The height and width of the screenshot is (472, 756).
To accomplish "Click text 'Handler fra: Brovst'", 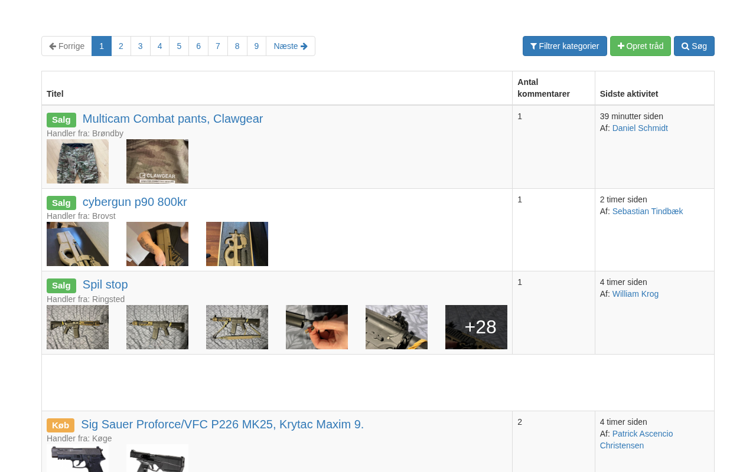I will 81,216.
